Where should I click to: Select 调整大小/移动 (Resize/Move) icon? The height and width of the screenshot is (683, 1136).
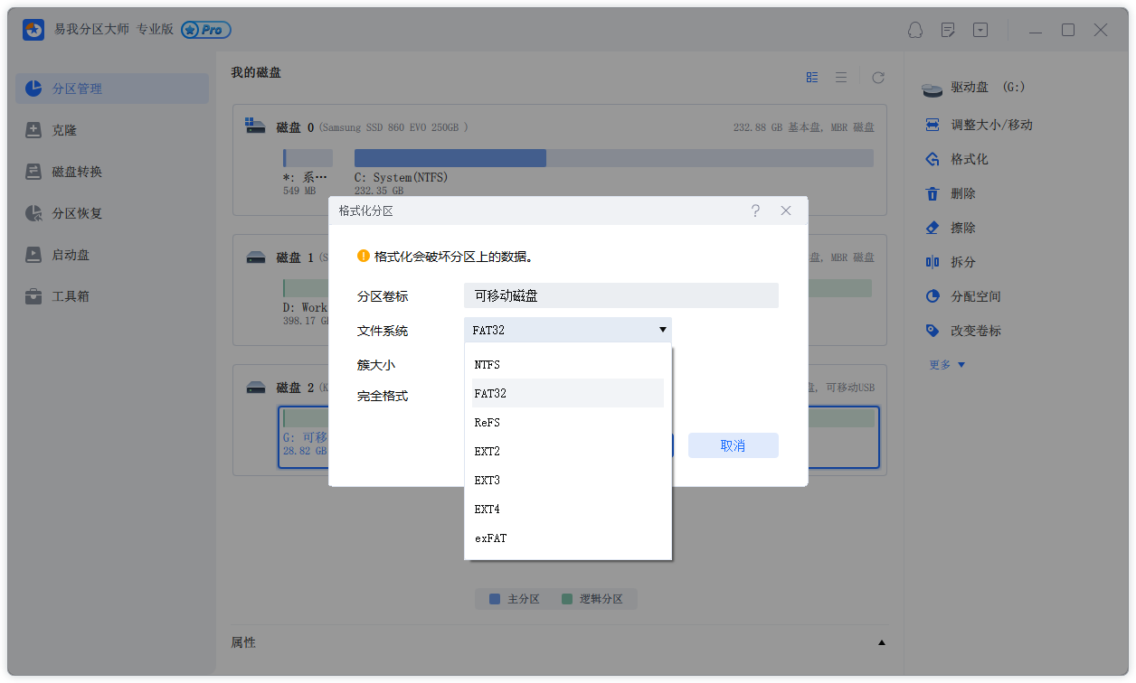coord(932,124)
